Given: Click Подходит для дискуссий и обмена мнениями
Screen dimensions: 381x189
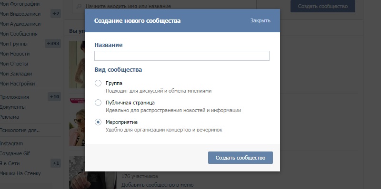Looking at the screenshot, I should click(159, 91).
